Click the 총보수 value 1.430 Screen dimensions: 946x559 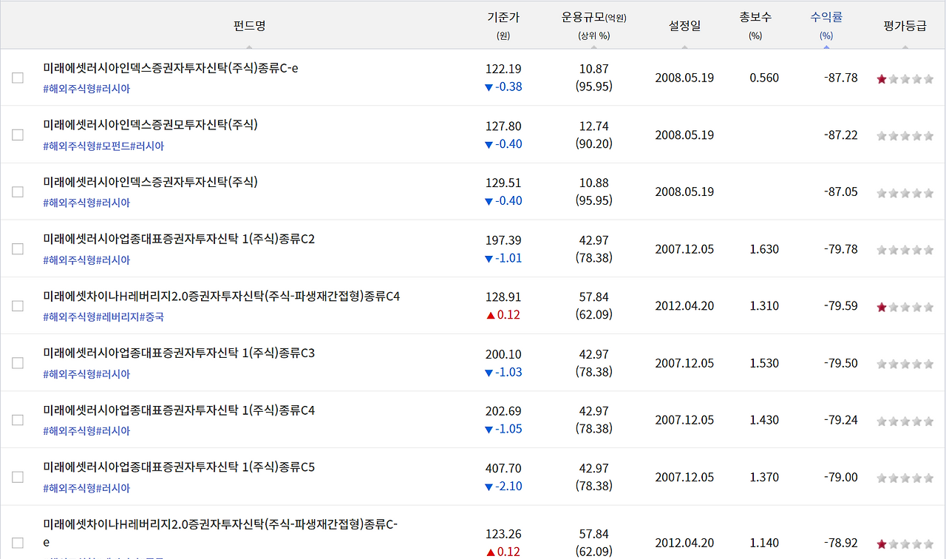[764, 420]
